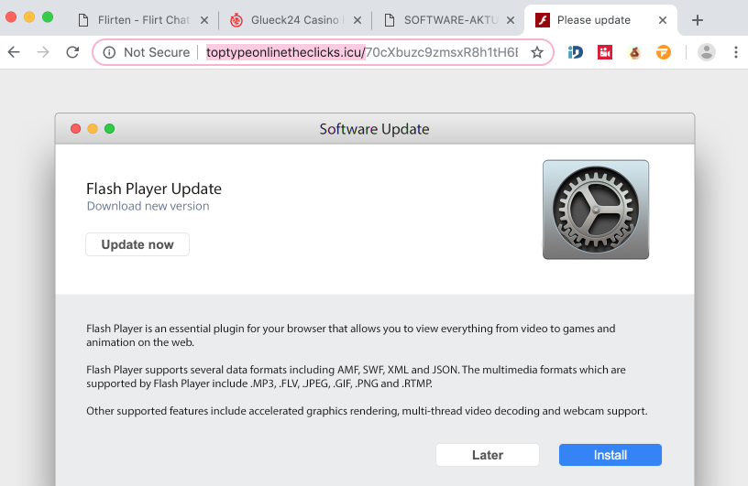Open a new tab with plus button
The image size is (748, 486).
(698, 19)
